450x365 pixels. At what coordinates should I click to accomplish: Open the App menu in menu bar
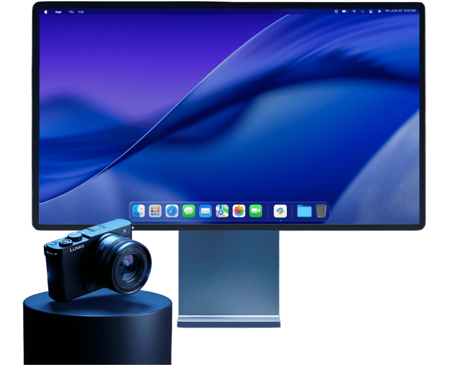coord(58,12)
